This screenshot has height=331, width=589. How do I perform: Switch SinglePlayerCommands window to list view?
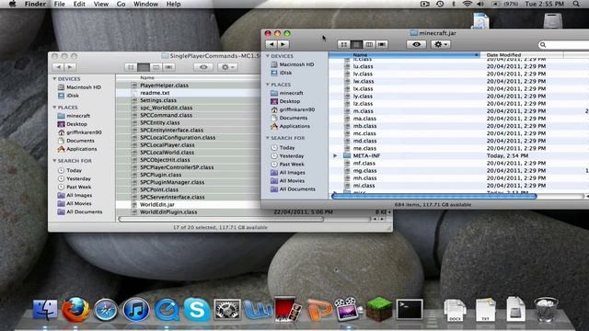point(144,67)
